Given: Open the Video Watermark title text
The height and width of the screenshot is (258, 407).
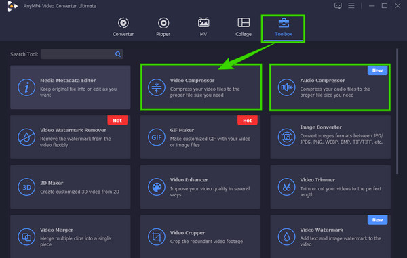Looking at the screenshot, I should (x=322, y=230).
